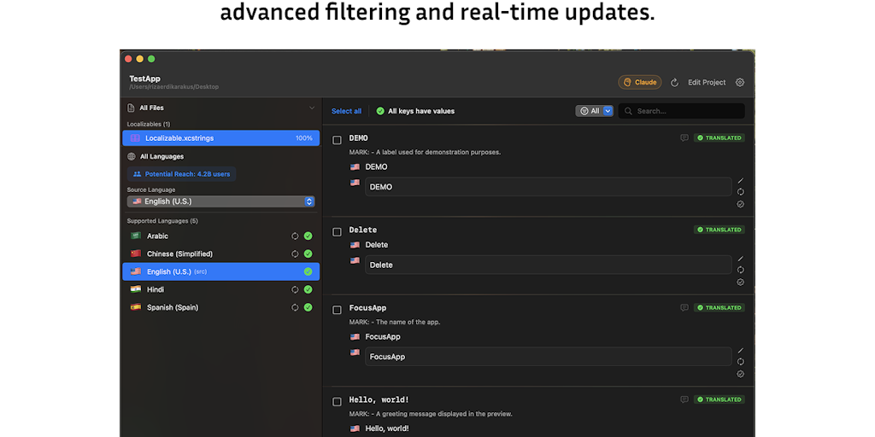Click the Select all link
This screenshot has height=437, width=875.
tap(346, 111)
